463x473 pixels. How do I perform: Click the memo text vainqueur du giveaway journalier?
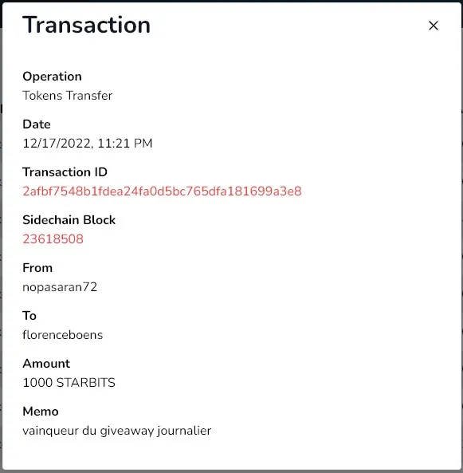click(x=117, y=431)
